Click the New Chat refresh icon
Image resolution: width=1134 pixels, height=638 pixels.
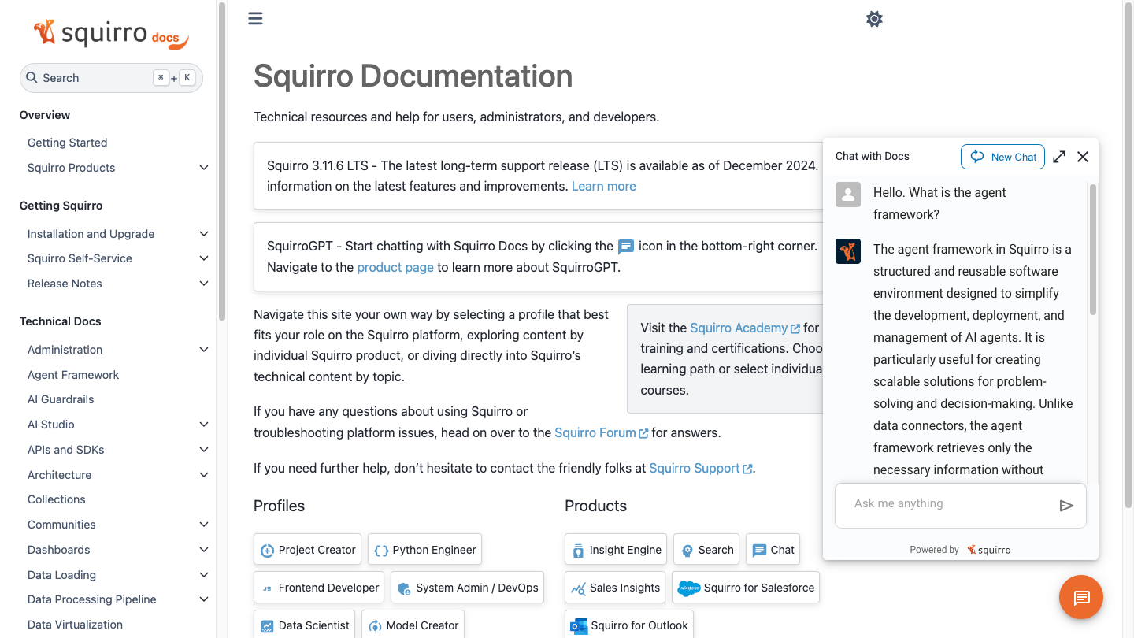(977, 157)
